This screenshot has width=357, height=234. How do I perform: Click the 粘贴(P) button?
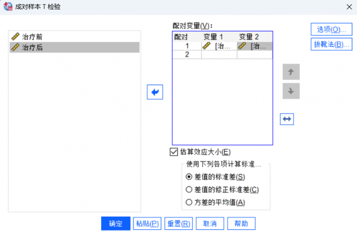pos(148,223)
